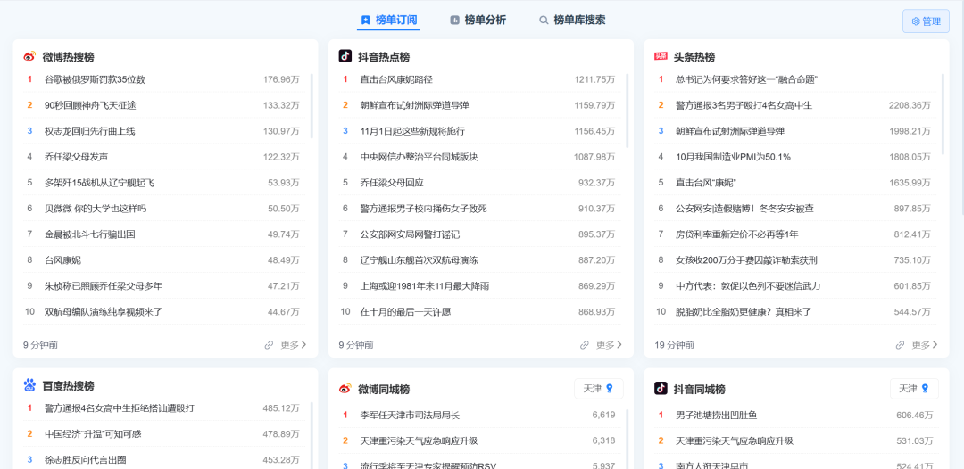The image size is (964, 469).
Task: Open topic 中国经济"升温"可知可感
Action: coord(93,433)
